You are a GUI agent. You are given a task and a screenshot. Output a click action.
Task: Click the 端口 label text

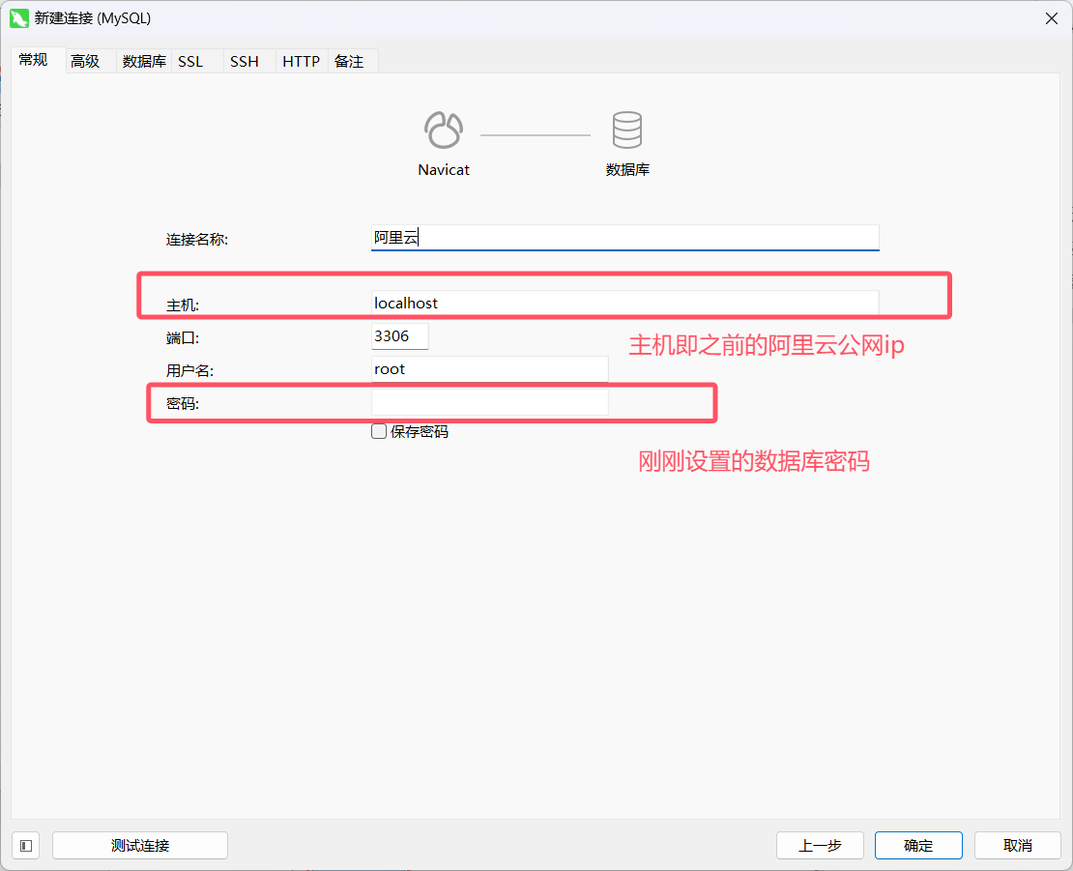coord(182,338)
